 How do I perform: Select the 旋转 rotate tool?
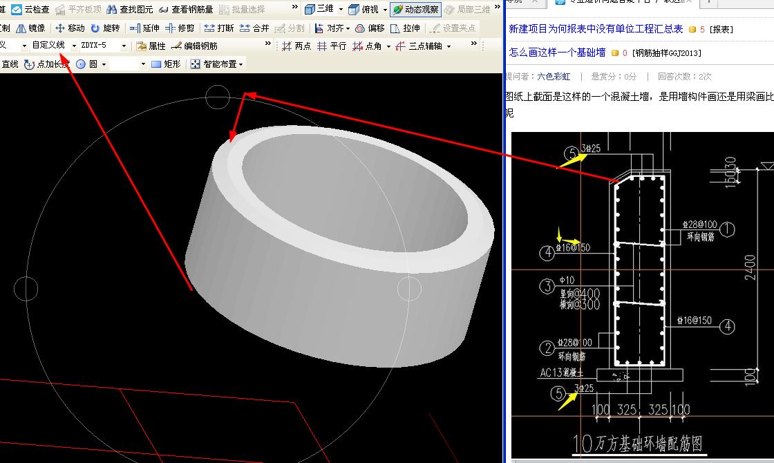(x=105, y=28)
